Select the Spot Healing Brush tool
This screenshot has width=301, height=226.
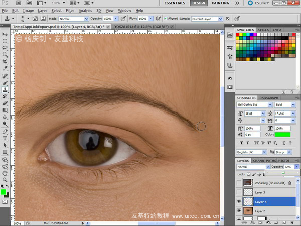click(x=5, y=76)
